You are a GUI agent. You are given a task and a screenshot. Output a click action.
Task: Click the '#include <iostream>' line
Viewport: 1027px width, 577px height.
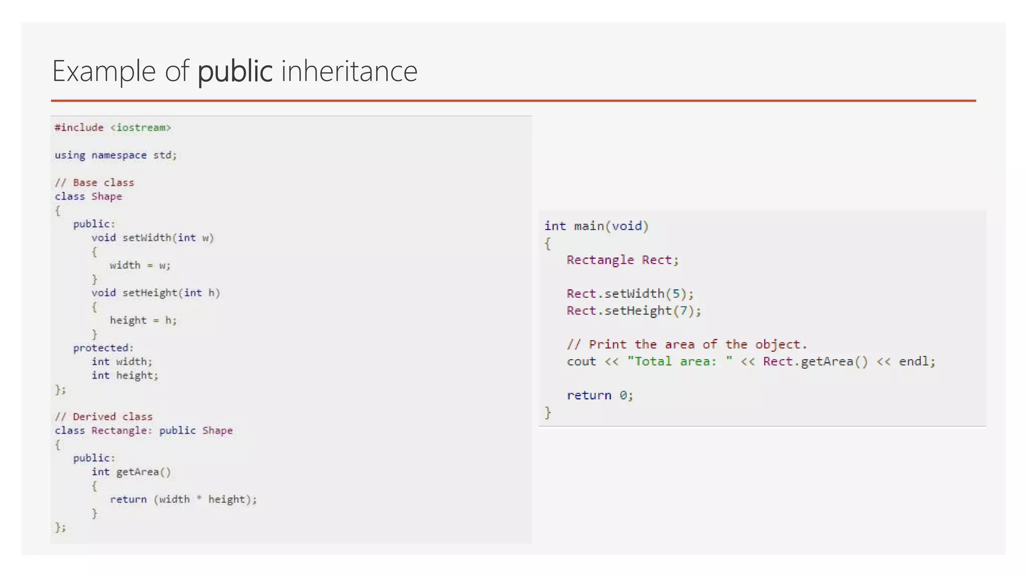point(113,128)
